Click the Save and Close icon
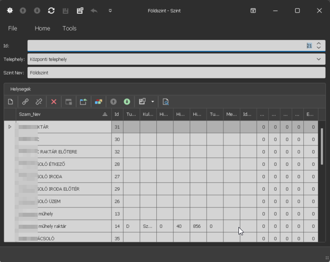330x262 pixels. coord(80,11)
